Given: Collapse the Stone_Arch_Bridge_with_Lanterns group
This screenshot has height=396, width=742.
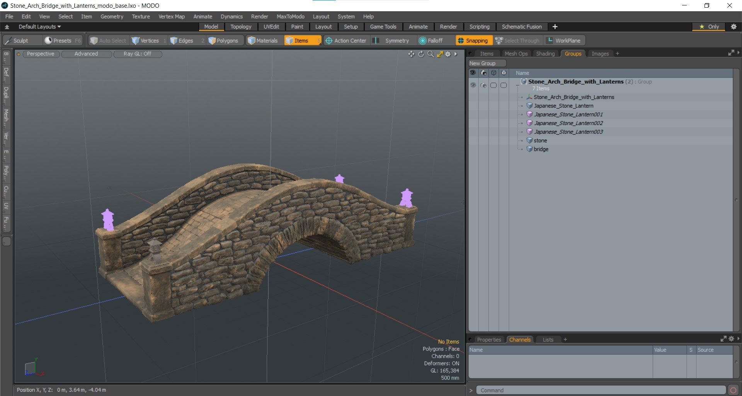Looking at the screenshot, I should 517,84.
